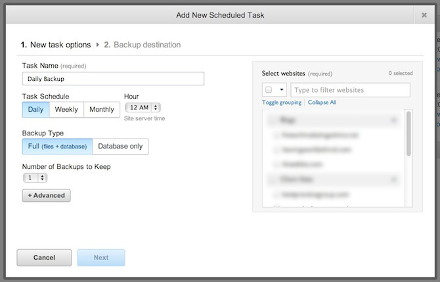440x282 pixels.
Task: Click the Type to filter websites field
Action: point(351,90)
